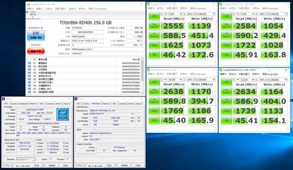Viewport: 293px width, 170px height.
Task: Click Validate button in left CPU-Z window
Action: [x=52, y=166]
